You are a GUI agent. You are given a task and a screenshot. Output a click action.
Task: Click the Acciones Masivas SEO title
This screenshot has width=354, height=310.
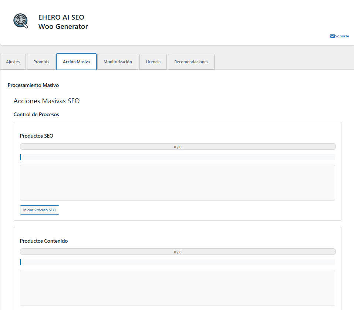(46, 101)
